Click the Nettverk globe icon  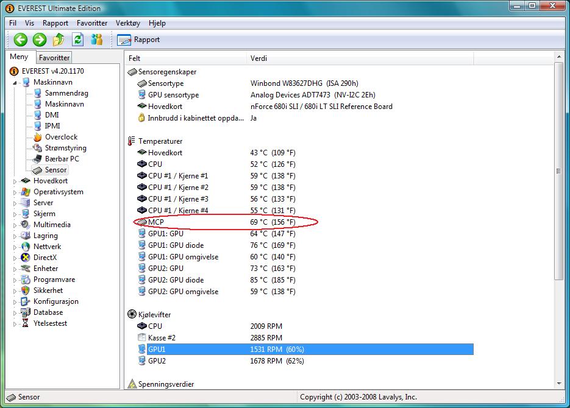26,247
